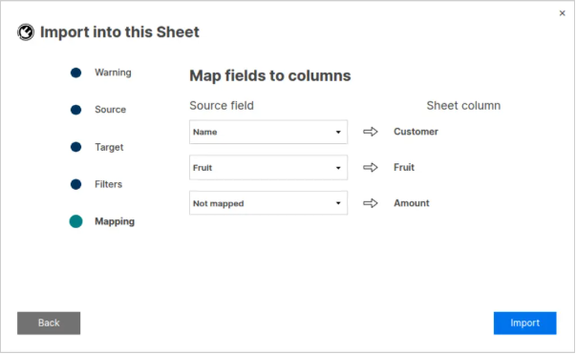Screen dimensions: 576x354
Task: Click the Filters step dot
Action: click(75, 184)
